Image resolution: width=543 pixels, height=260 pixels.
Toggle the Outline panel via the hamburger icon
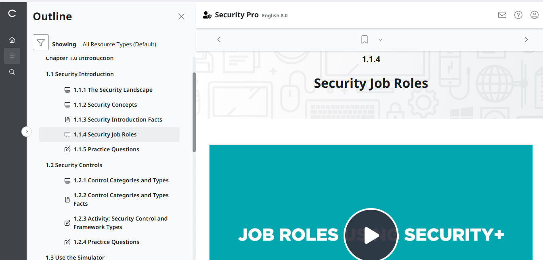(12, 56)
